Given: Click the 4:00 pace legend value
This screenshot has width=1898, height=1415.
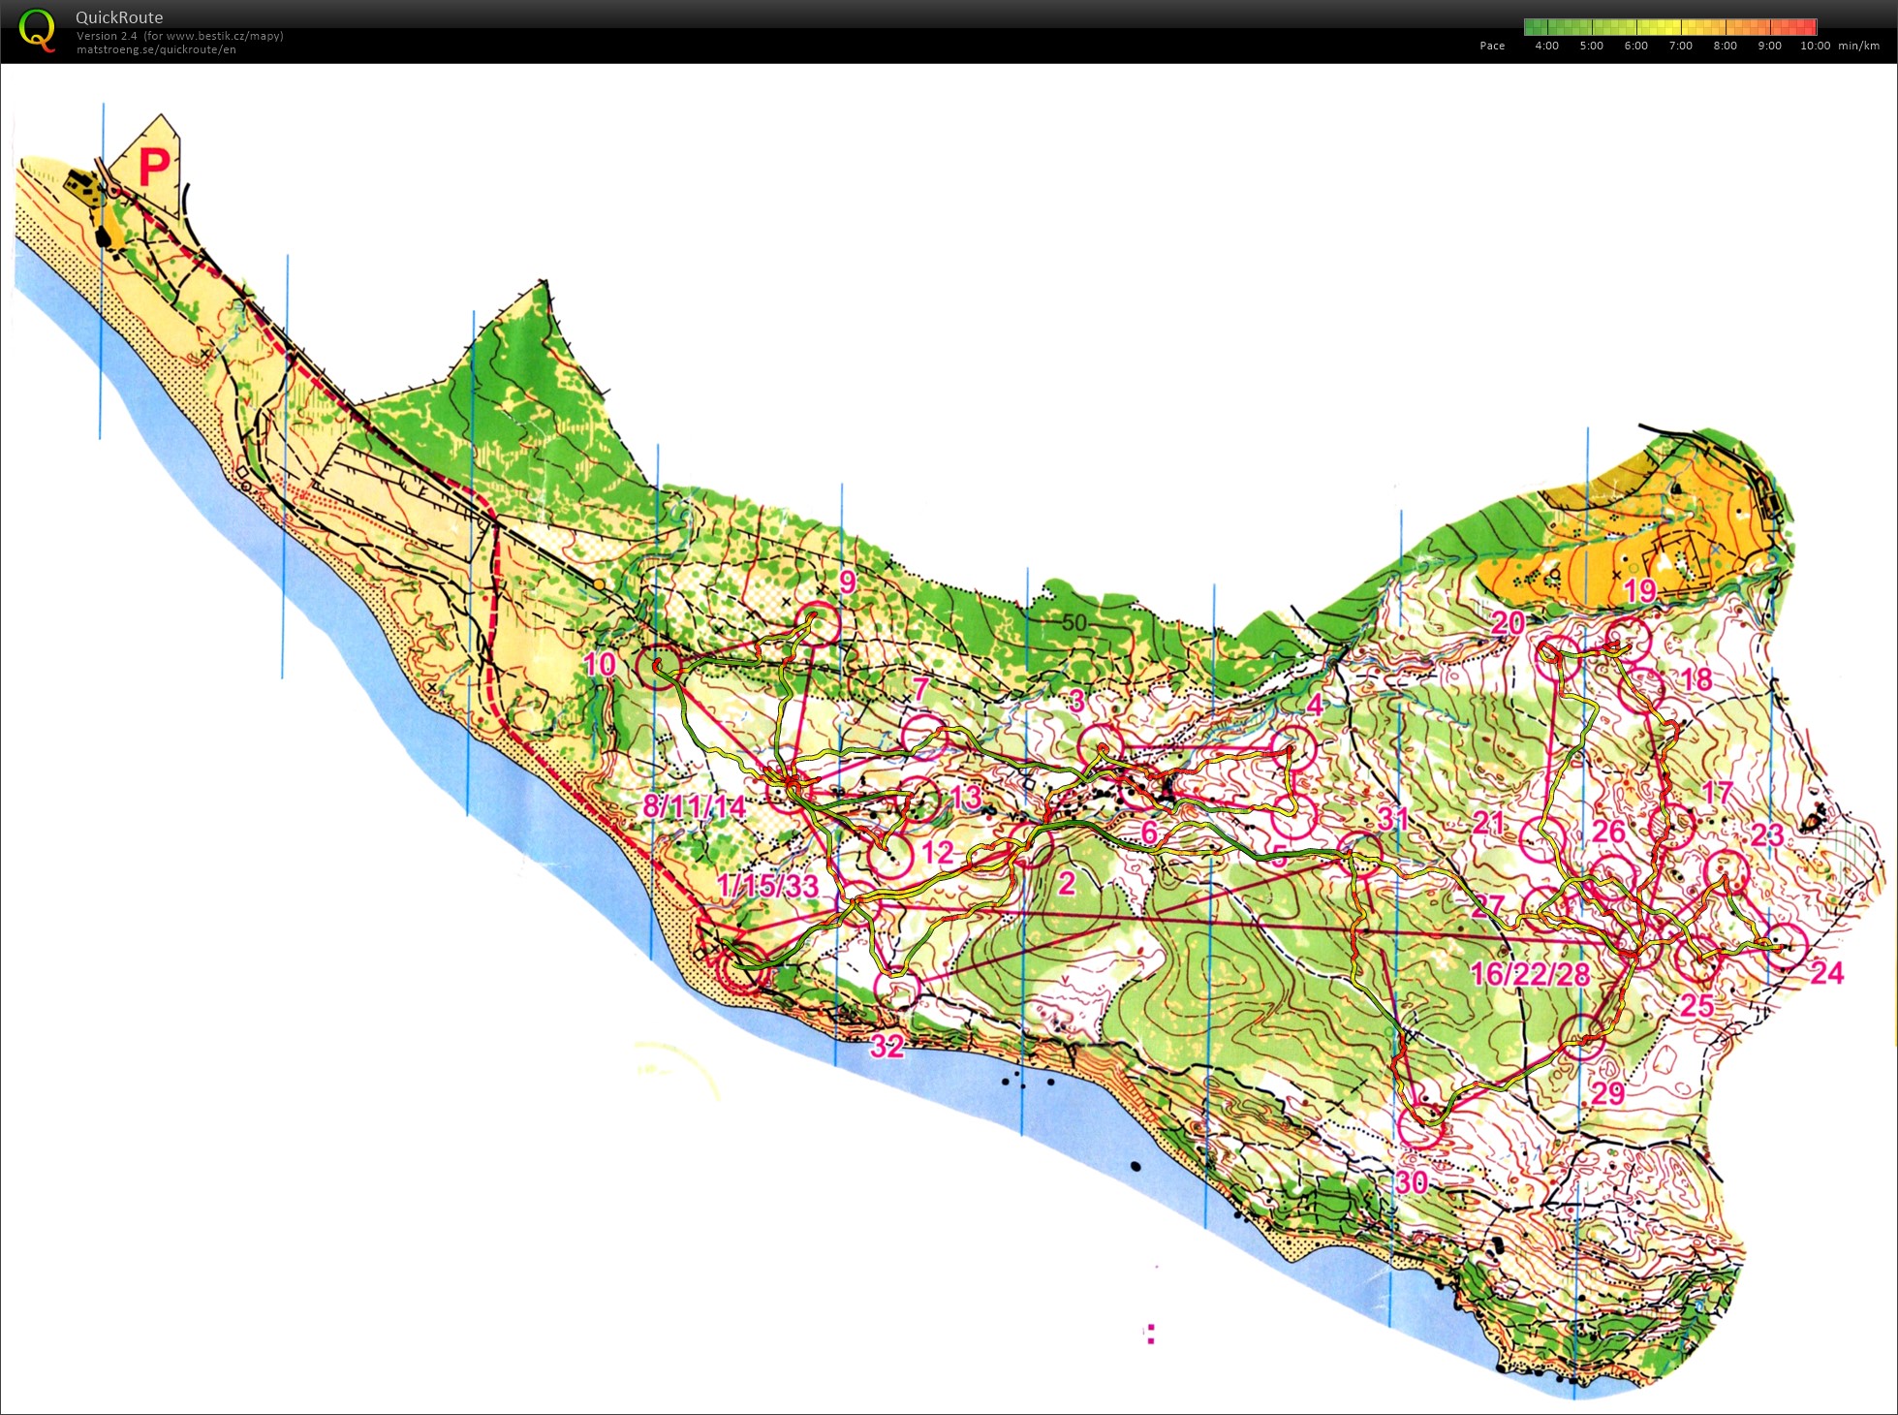Looking at the screenshot, I should click(1546, 46).
